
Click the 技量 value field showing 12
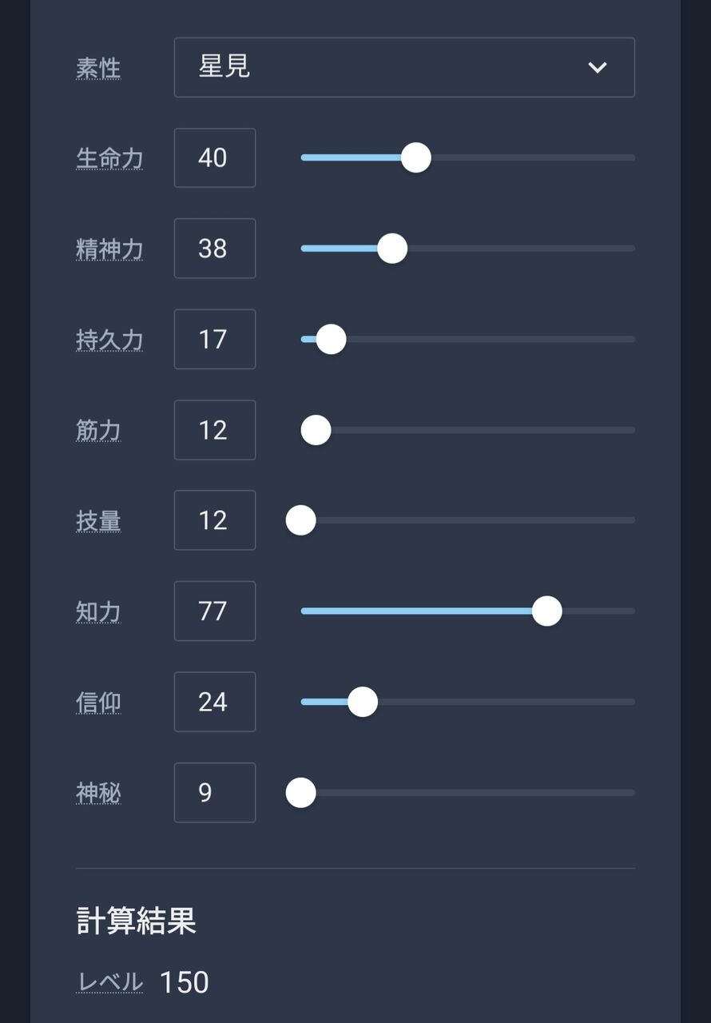click(x=215, y=520)
